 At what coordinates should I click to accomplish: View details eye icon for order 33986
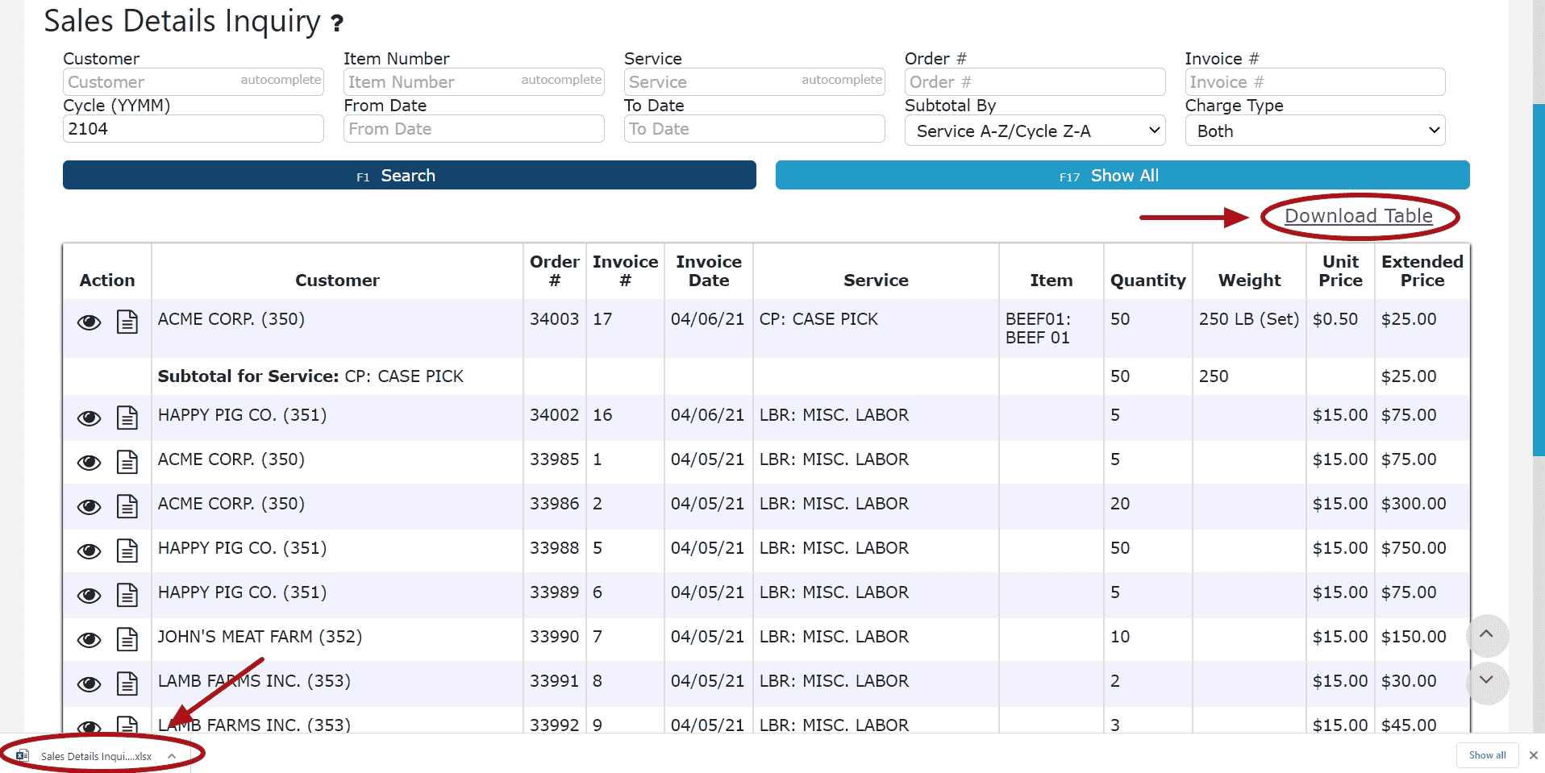pyautogui.click(x=89, y=507)
